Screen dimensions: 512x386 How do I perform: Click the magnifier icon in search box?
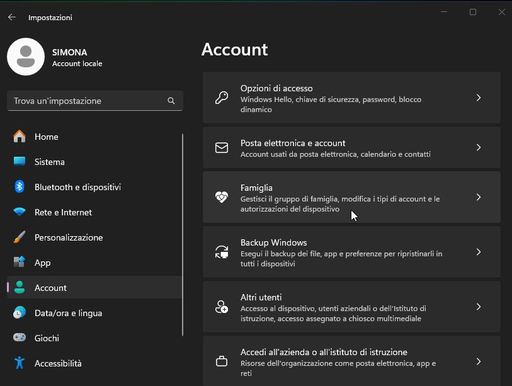(x=171, y=101)
